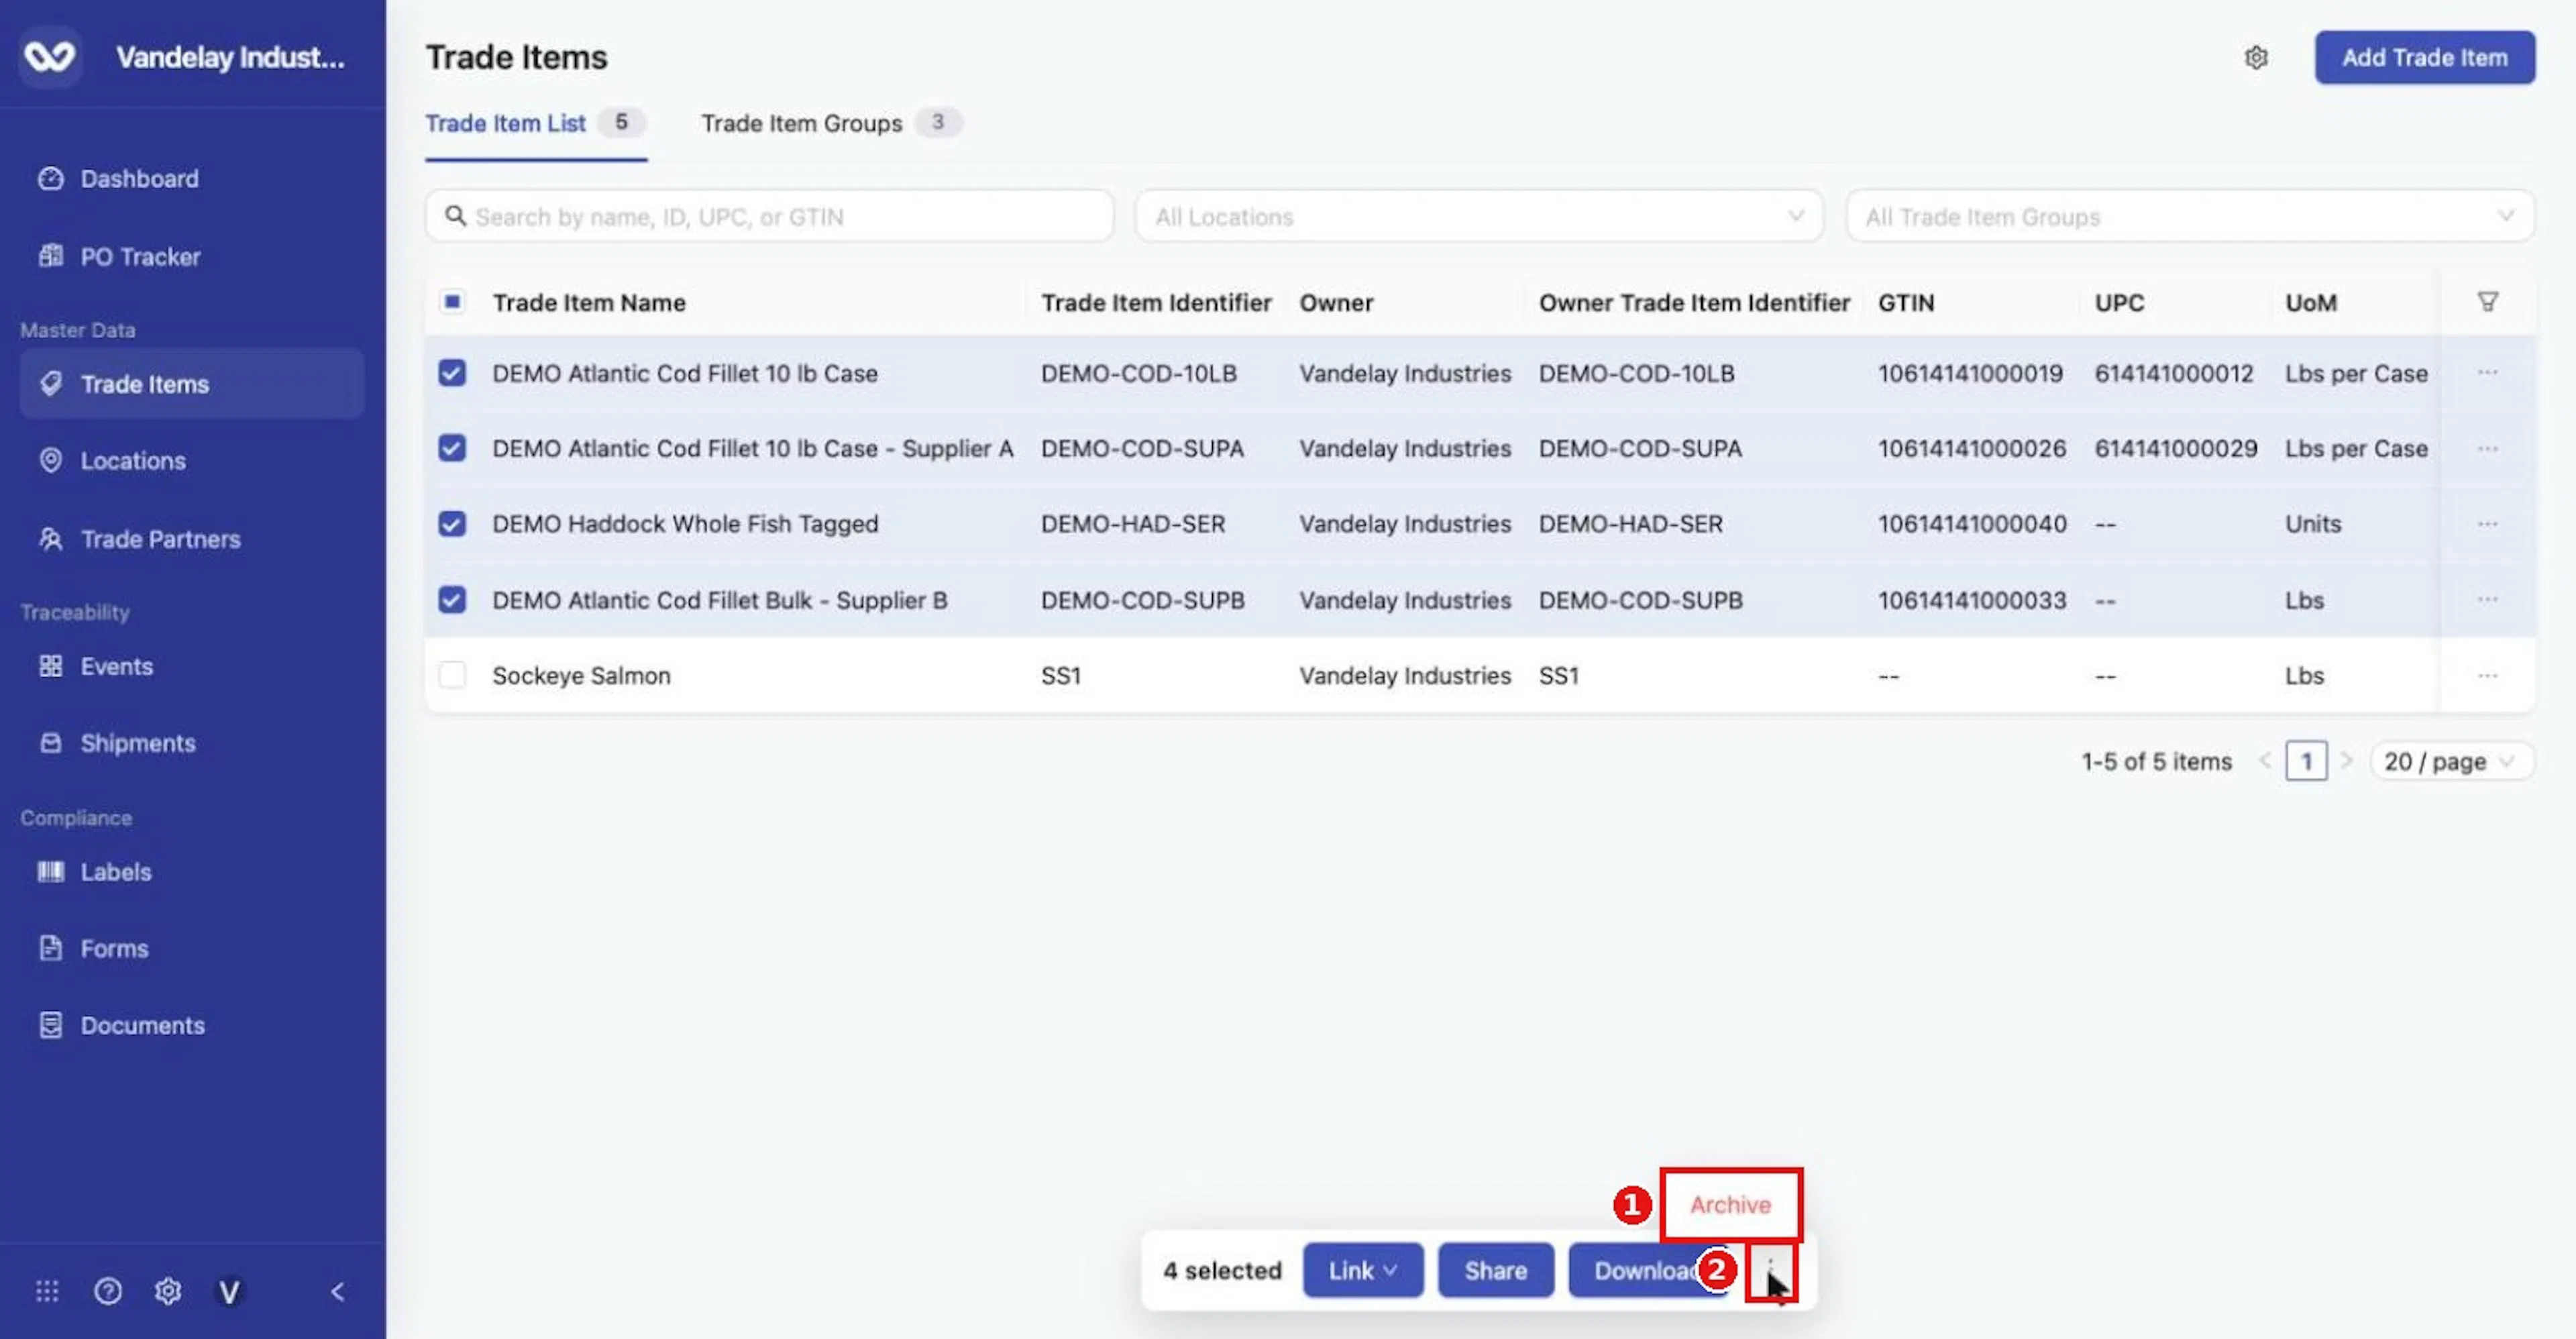Go to page 1 in pagination

[x=2306, y=762]
